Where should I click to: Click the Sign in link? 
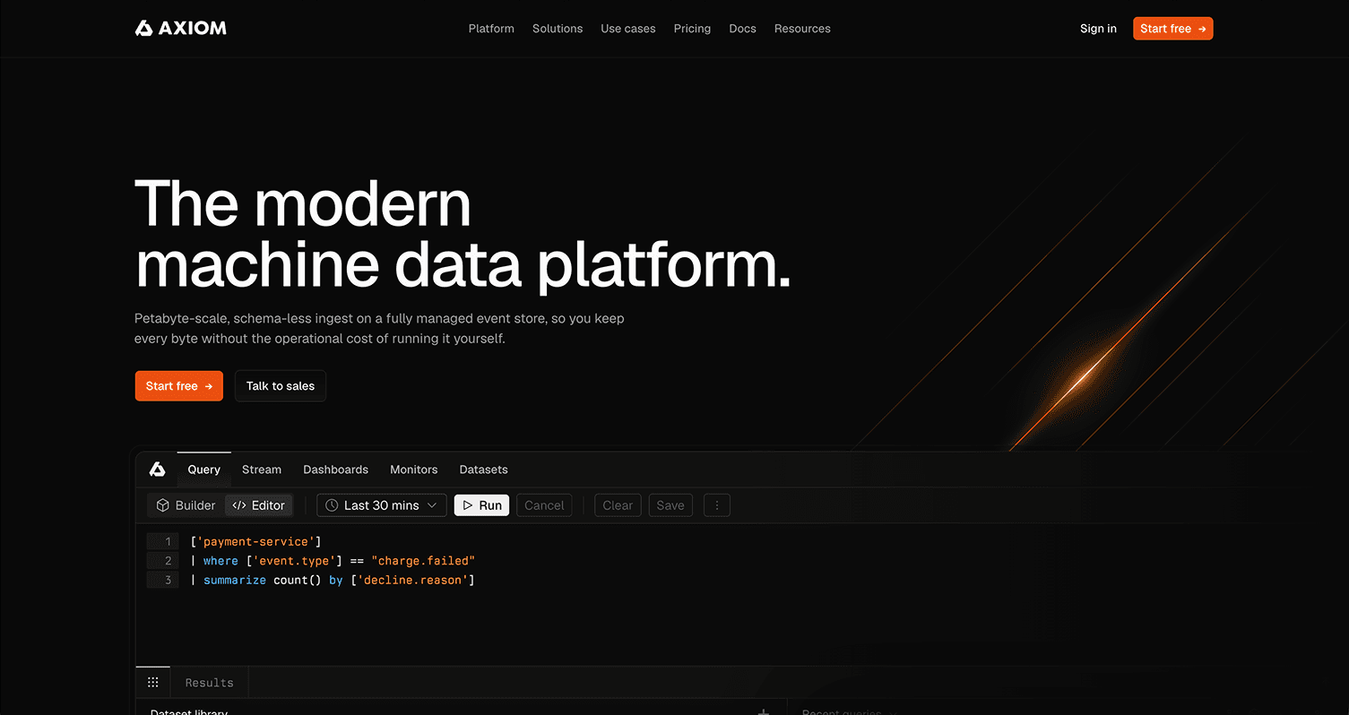coord(1098,29)
